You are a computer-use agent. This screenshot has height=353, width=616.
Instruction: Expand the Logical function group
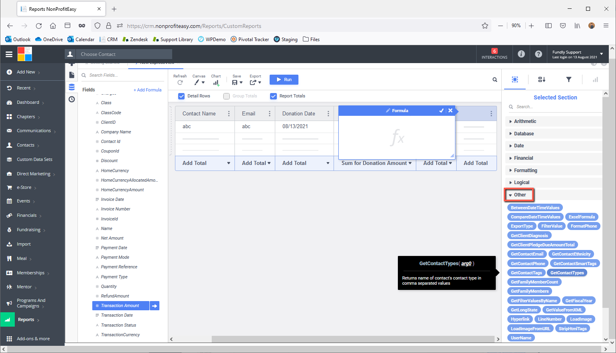point(554,182)
